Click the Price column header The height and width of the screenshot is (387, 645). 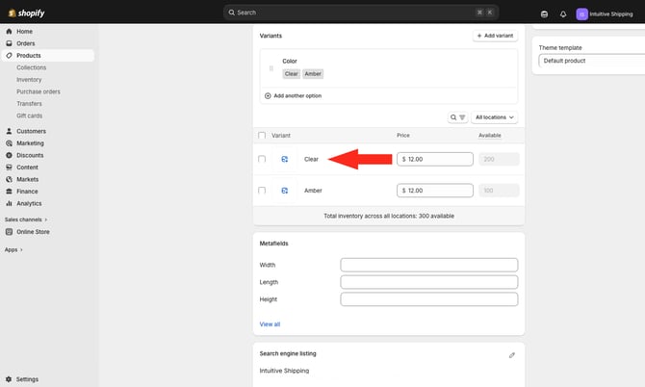pos(403,136)
